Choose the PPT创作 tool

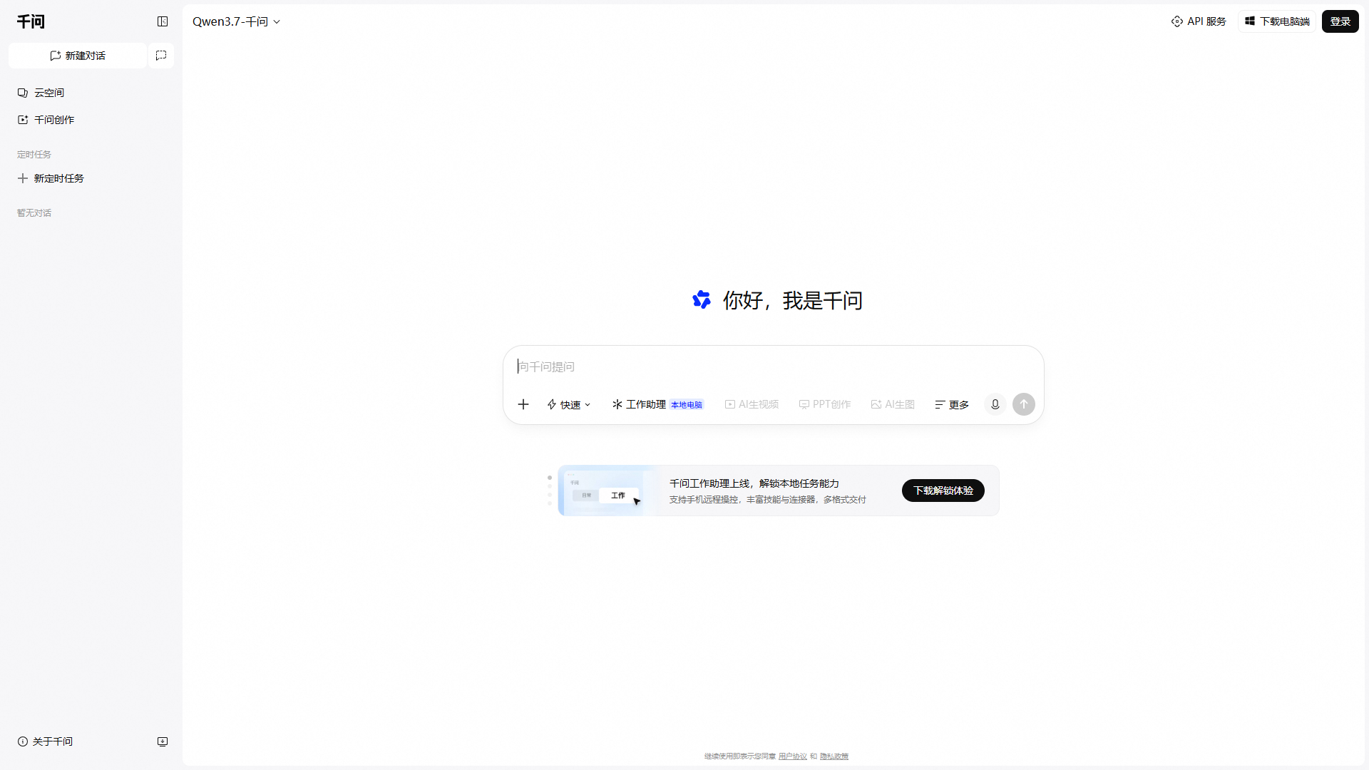[x=825, y=404]
